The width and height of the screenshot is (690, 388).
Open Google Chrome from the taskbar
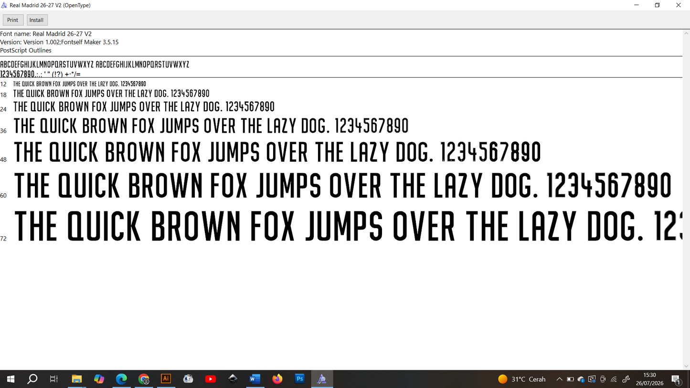coord(144,379)
